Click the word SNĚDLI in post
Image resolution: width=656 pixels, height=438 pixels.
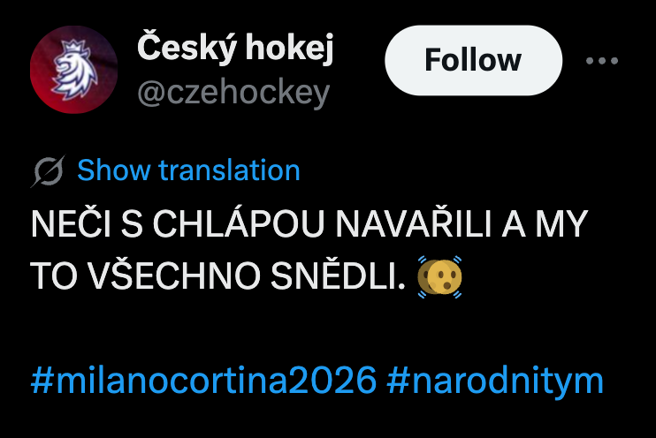[338, 276]
